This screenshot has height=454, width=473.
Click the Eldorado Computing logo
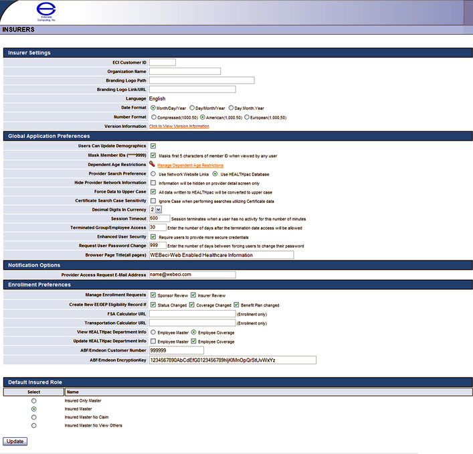pyautogui.click(x=47, y=12)
